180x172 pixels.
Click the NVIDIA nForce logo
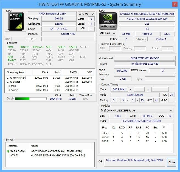108,21
